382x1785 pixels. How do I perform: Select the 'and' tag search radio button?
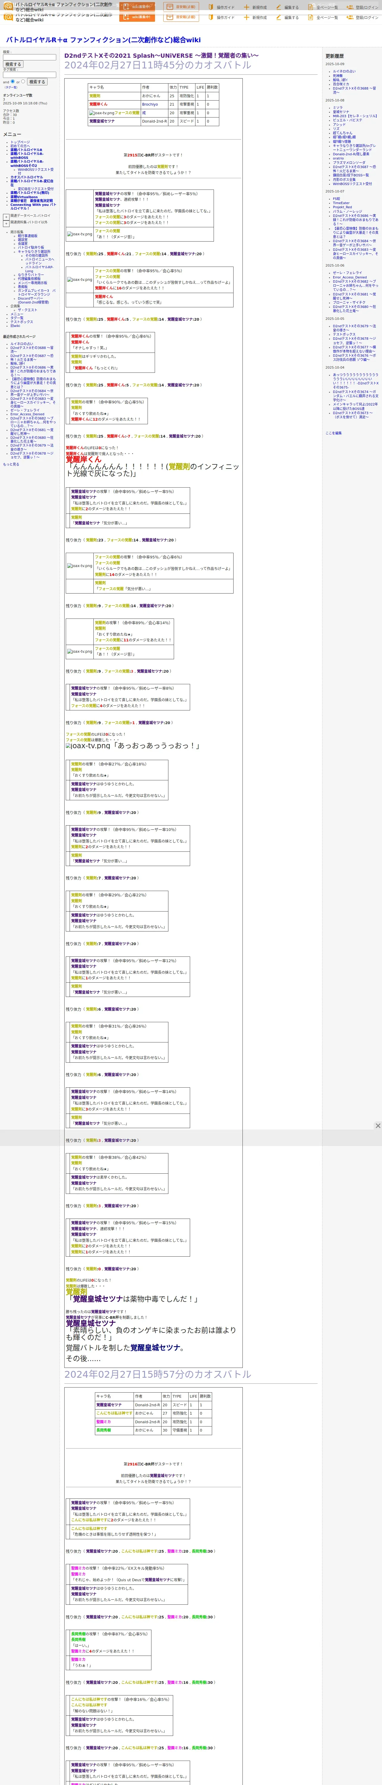[12, 81]
